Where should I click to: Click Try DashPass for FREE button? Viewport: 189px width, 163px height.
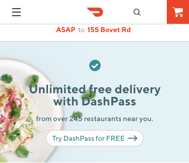95,138
